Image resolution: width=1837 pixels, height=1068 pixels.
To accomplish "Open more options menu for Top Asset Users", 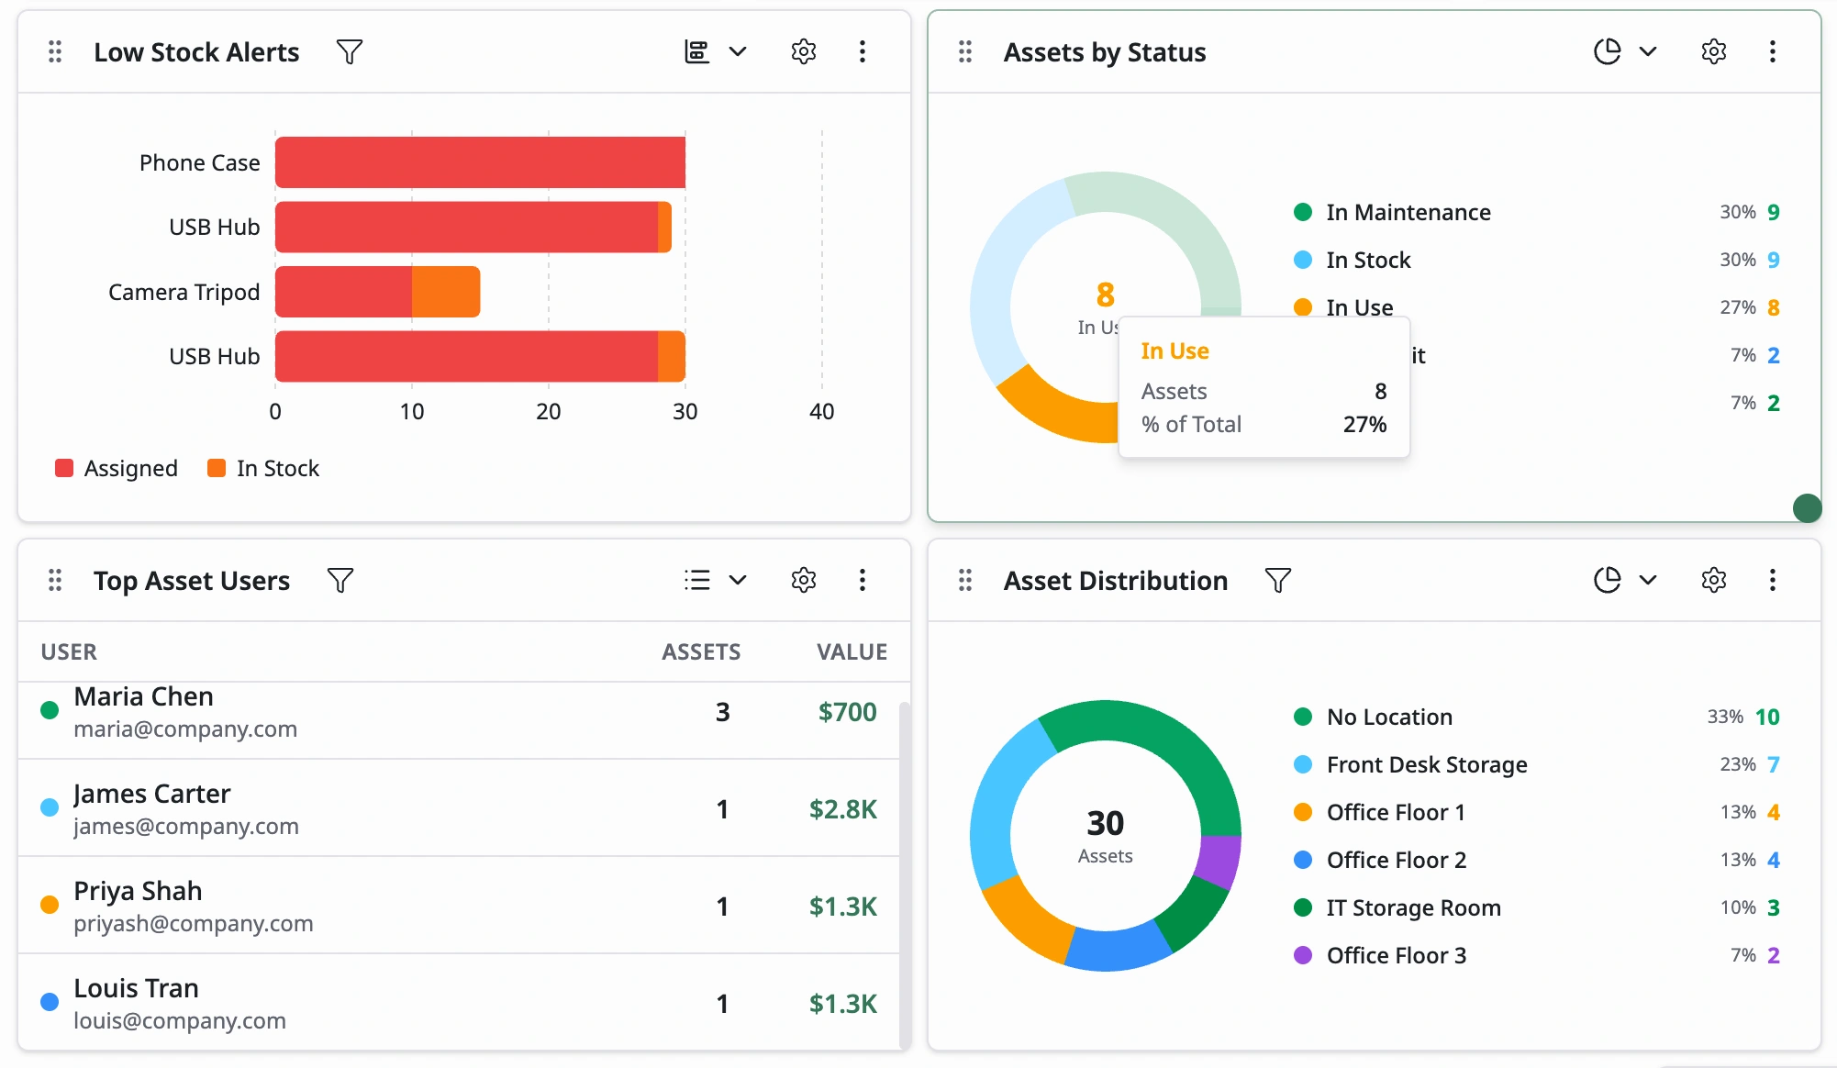I will click(x=863, y=581).
